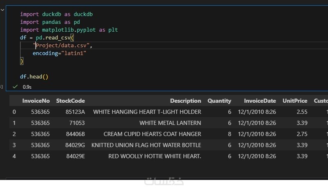The width and height of the screenshot is (328, 189).
Task: Click the KNITTED UNION FLAG HOT WATER BOTTLE cell
Action: [146, 145]
